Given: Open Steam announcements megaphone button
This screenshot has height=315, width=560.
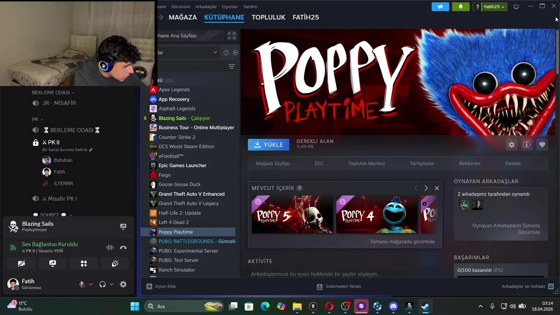Looking at the screenshot, I should 440,7.
